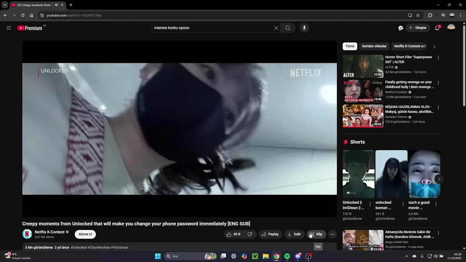Click the taskbar search box Ara

[190, 256]
